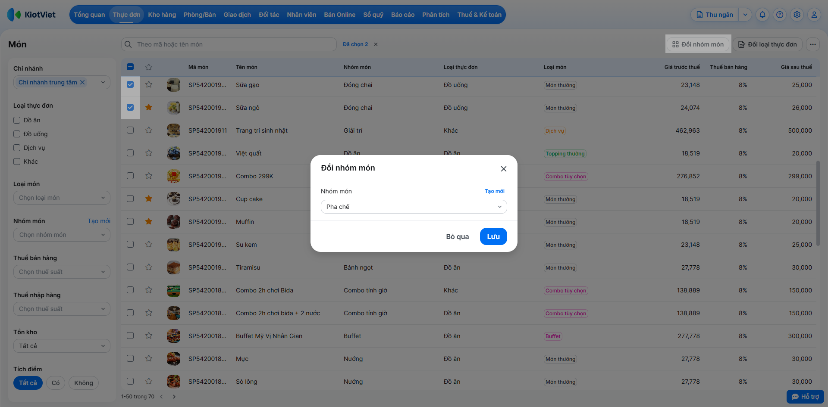Open the Thuế & Kế toán menu
The image size is (828, 407).
coord(480,15)
